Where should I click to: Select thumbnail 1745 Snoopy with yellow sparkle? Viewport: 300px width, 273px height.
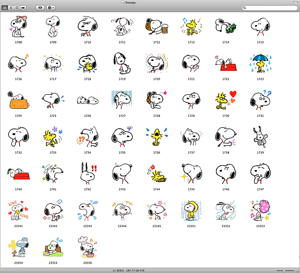[x=191, y=173]
